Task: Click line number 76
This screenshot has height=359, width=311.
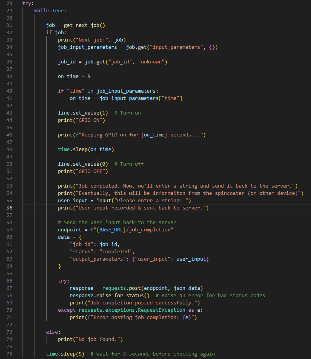Action: click(x=9, y=354)
